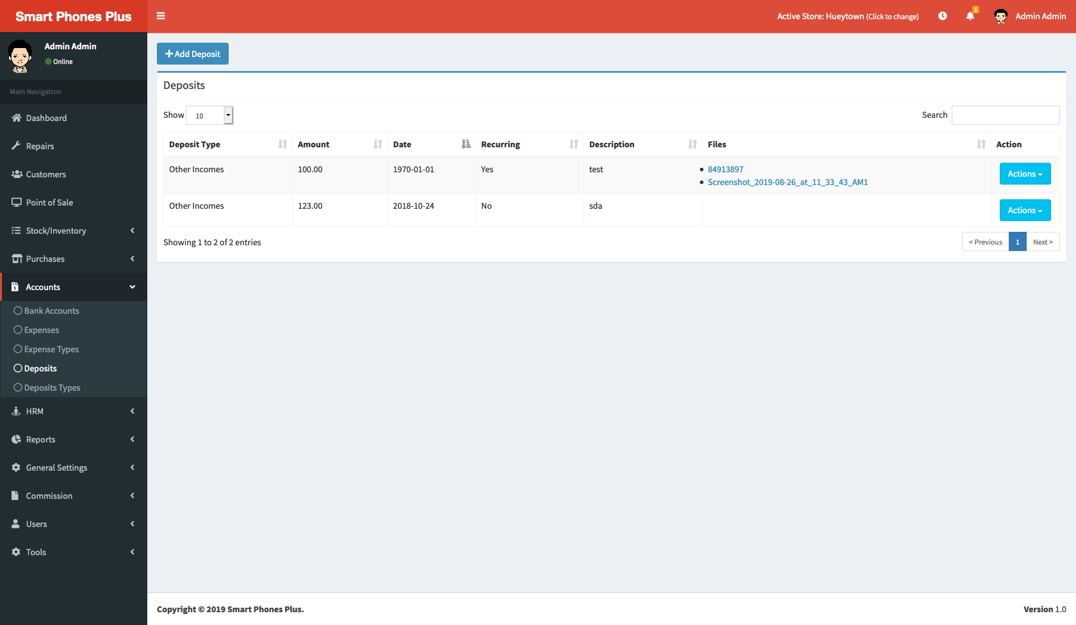Click the Stock/Inventory list icon
This screenshot has width=1076, height=625.
coord(16,231)
